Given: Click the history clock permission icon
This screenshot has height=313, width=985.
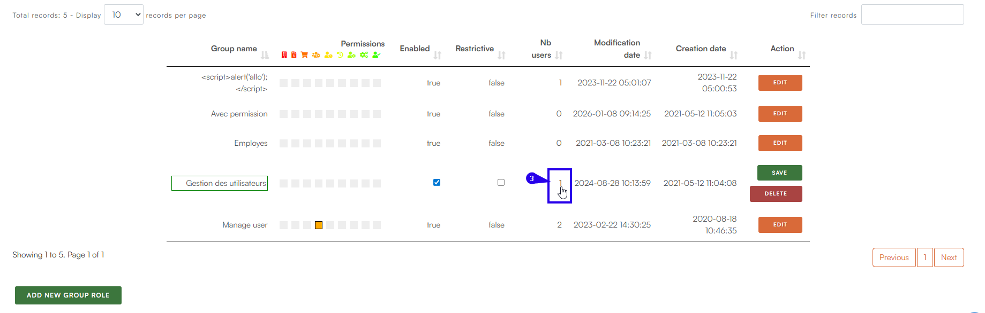Looking at the screenshot, I should 340,55.
